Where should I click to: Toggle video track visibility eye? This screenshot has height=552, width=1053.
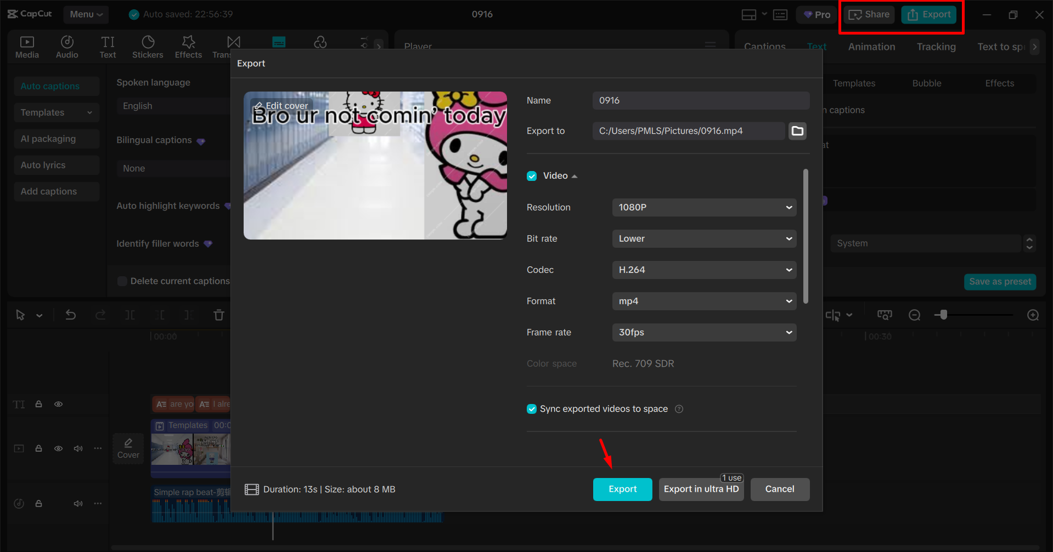click(58, 448)
